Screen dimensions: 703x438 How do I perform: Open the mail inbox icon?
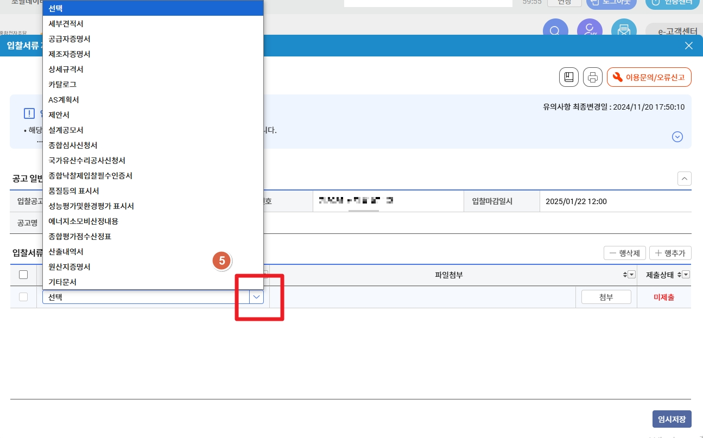[624, 29]
